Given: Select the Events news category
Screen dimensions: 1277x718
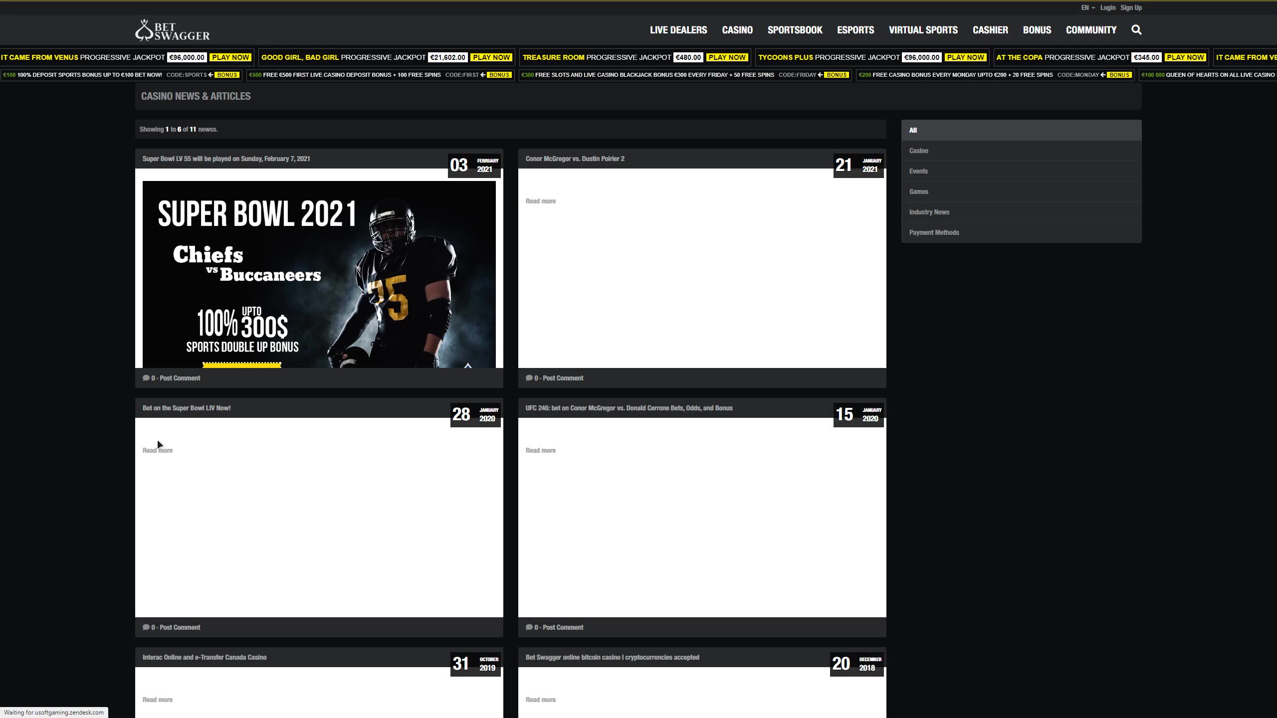Looking at the screenshot, I should [x=918, y=171].
